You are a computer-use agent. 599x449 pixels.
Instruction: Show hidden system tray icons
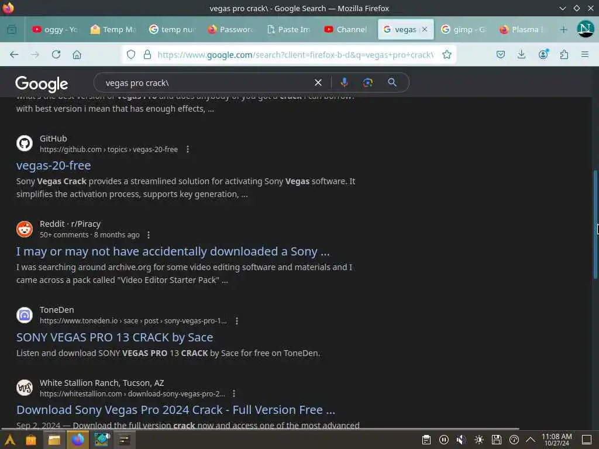pos(531,440)
